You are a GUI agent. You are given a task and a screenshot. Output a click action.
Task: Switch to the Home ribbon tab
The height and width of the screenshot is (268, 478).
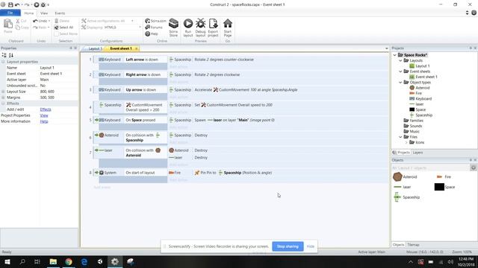(29, 13)
